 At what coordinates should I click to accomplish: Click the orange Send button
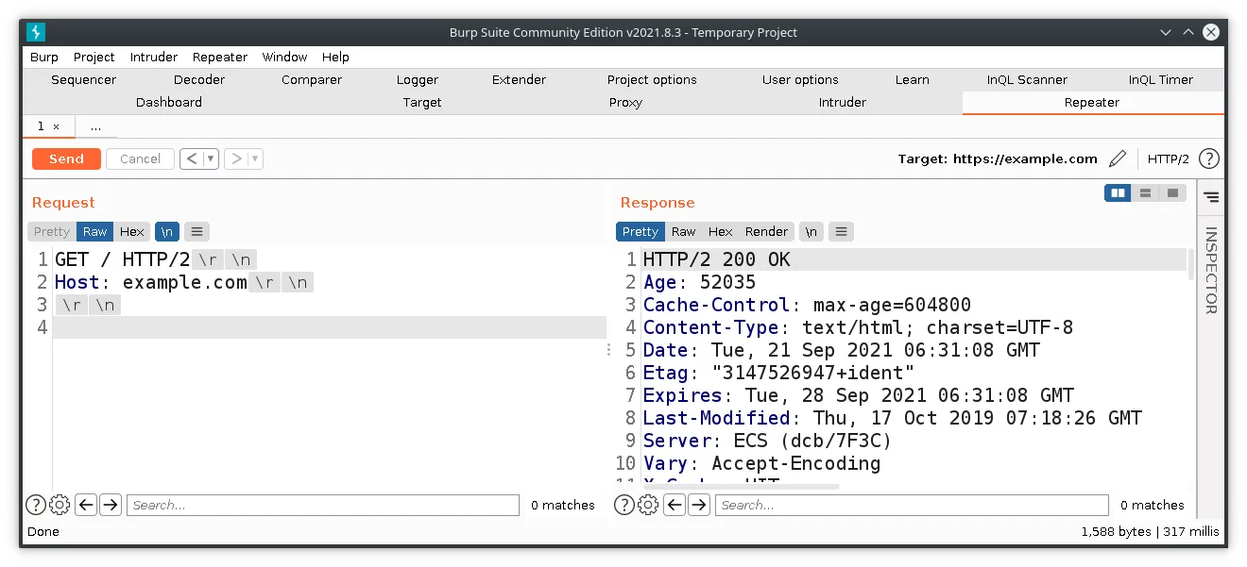click(x=66, y=158)
